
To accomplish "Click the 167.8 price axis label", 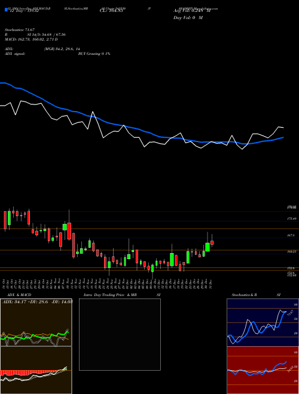I will pyautogui.click(x=291, y=235).
